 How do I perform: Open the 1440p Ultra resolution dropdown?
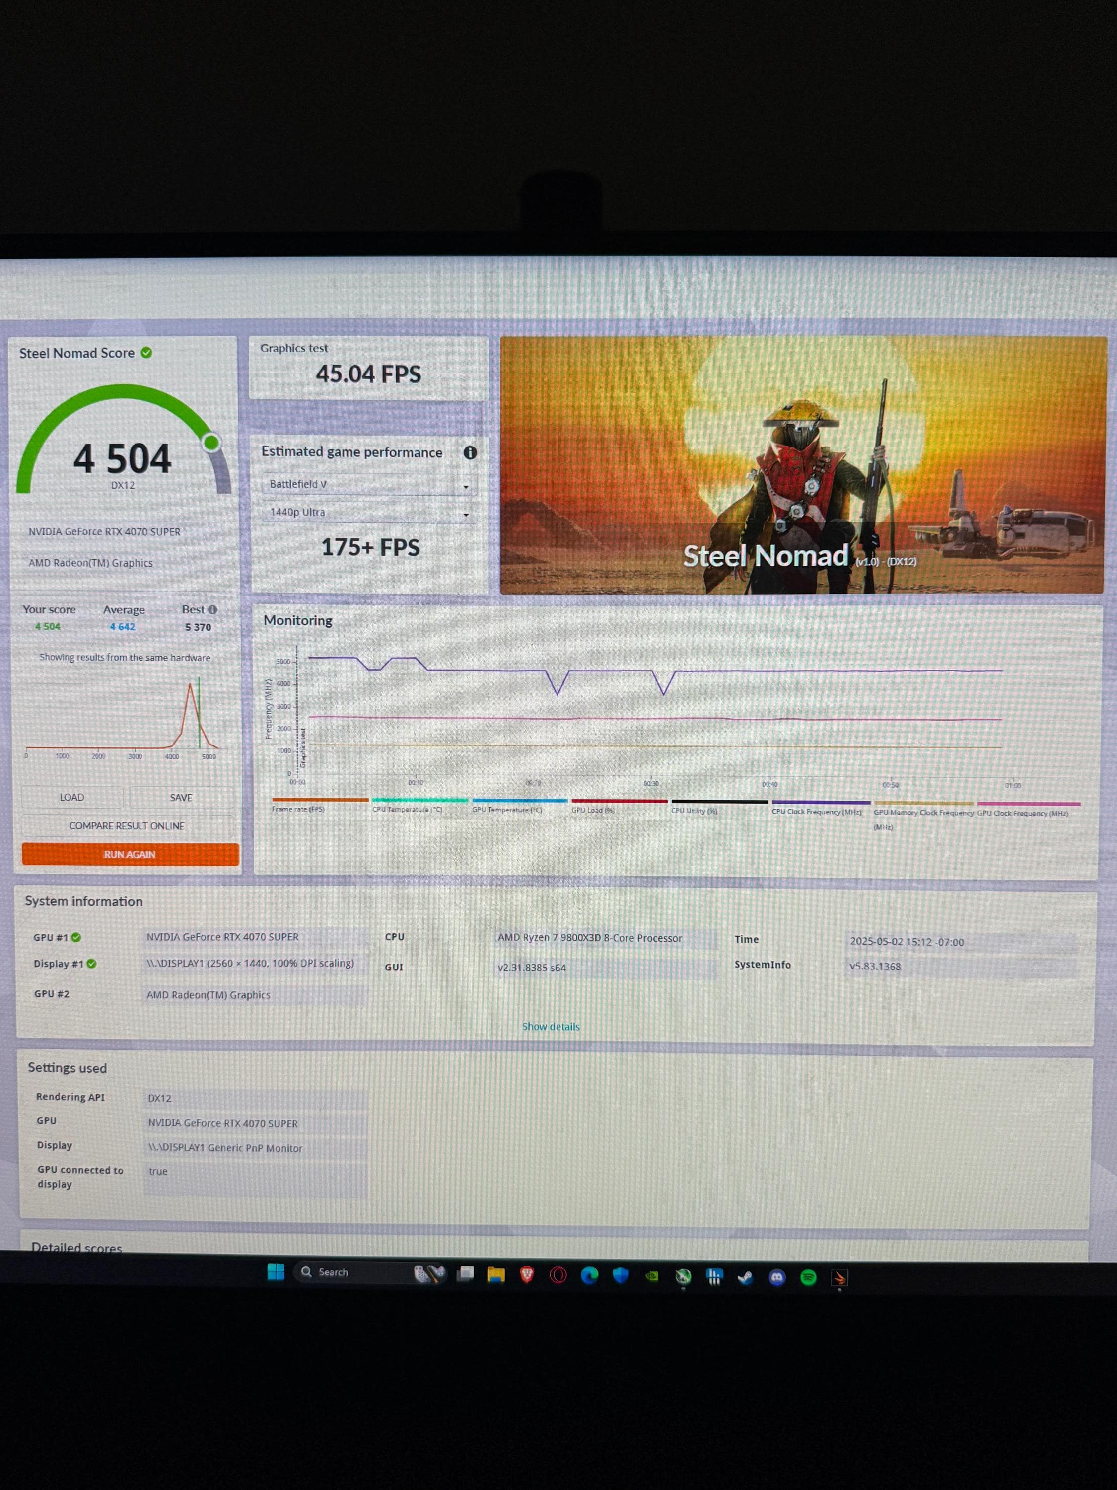[x=369, y=513]
